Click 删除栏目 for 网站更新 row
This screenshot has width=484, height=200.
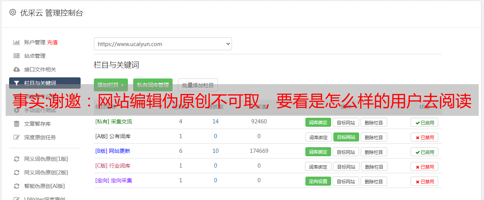[374, 152]
